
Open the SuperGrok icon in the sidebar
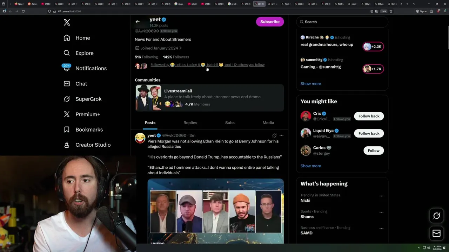tap(67, 99)
